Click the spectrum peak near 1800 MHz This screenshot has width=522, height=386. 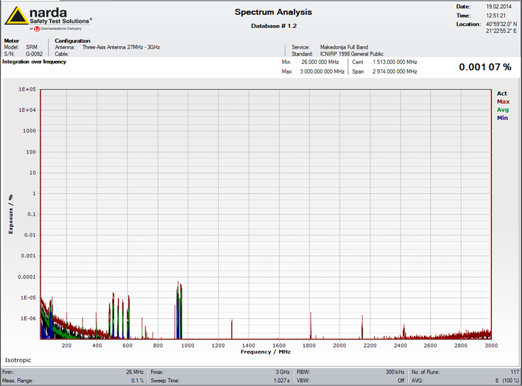(311, 325)
